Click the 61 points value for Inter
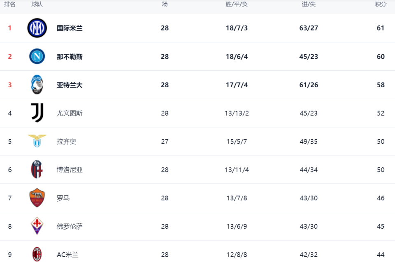 pyautogui.click(x=381, y=28)
